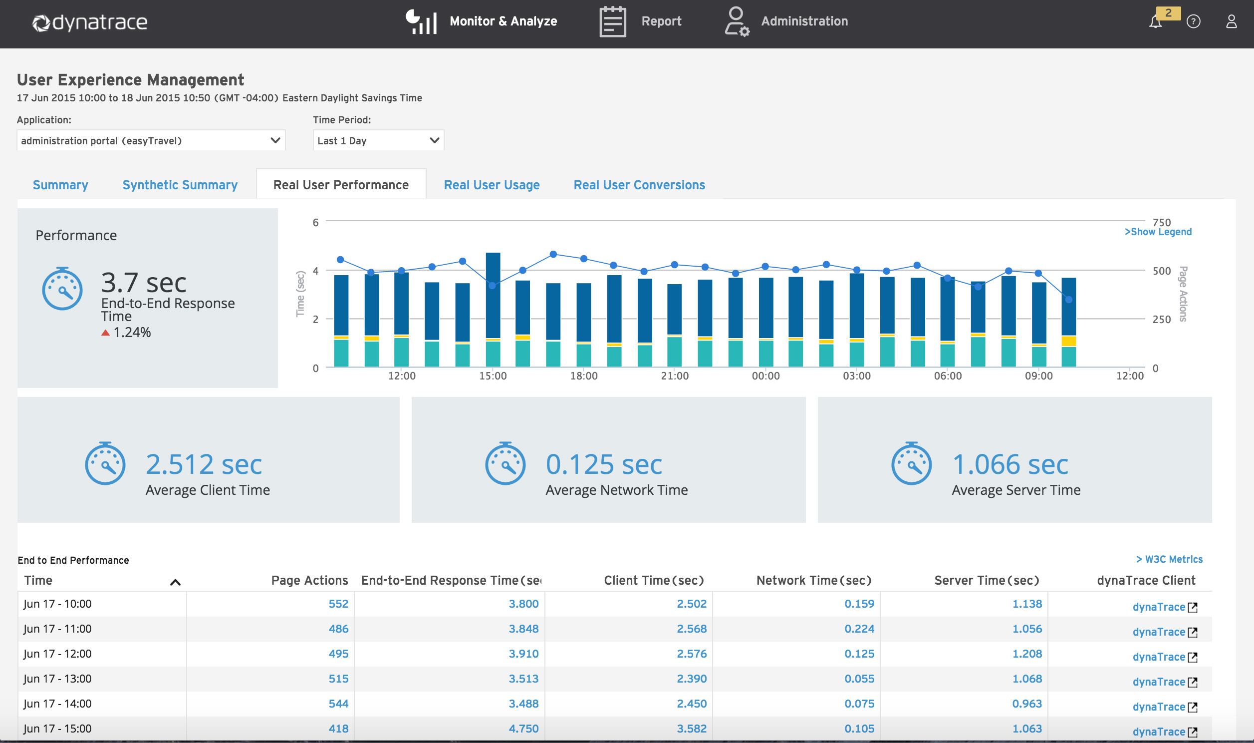Click external link icon in 12:00 row

tap(1193, 658)
